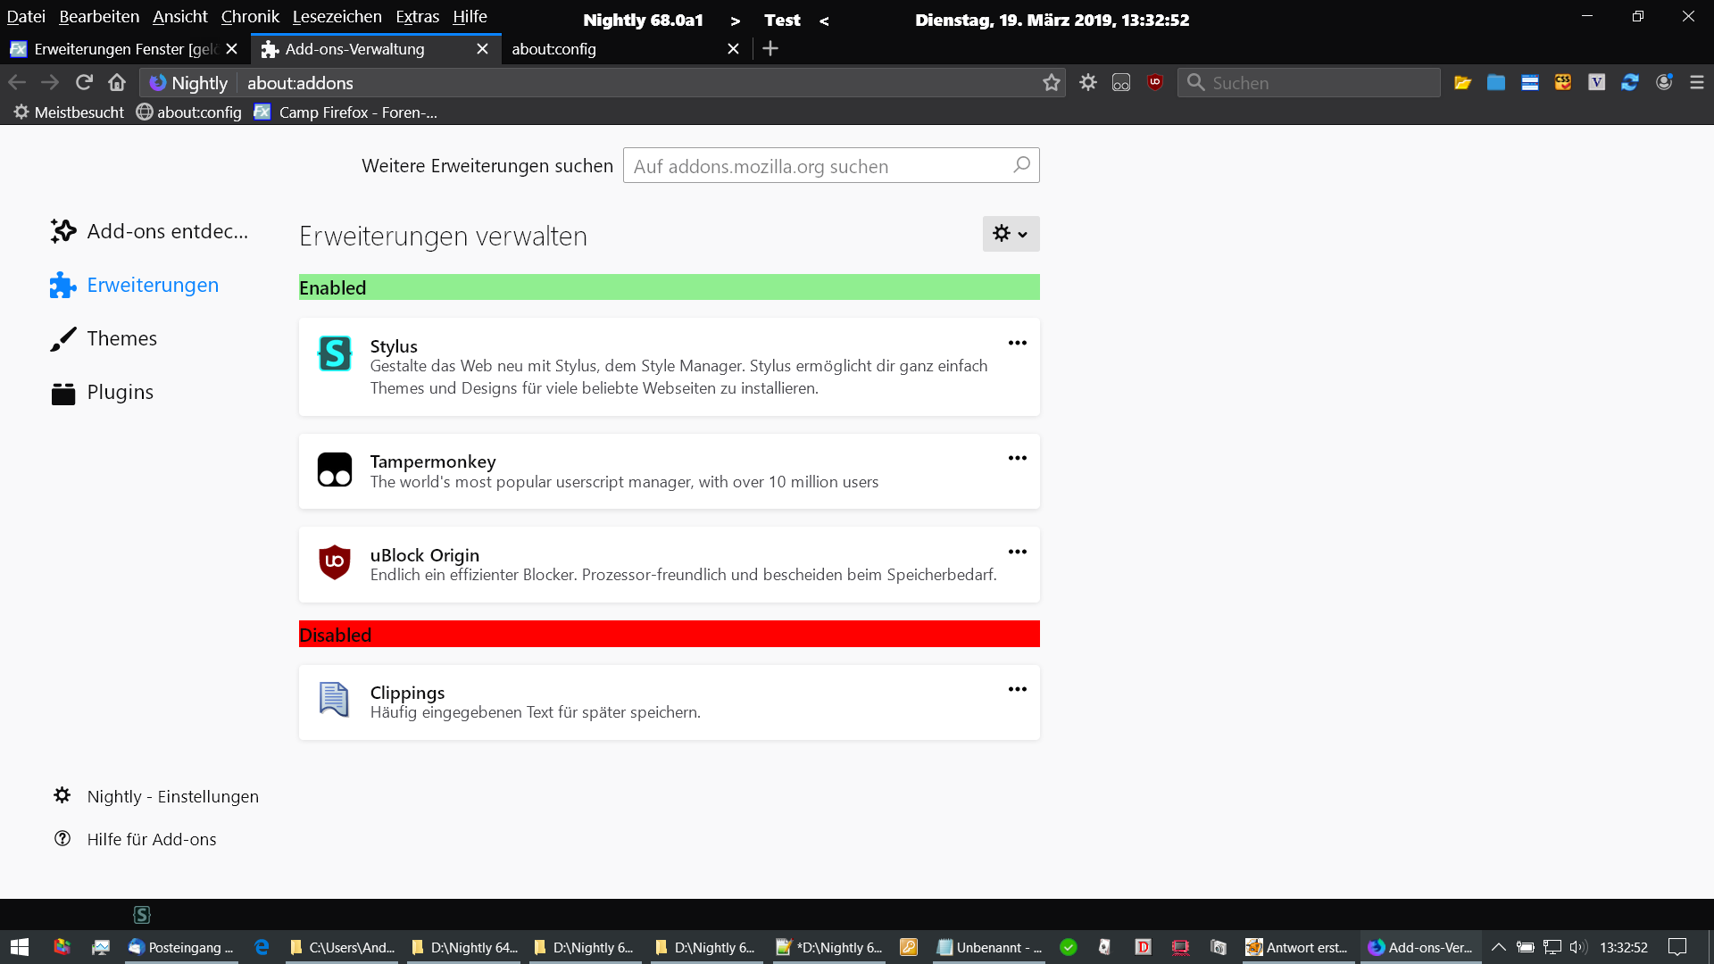
Task: Click the addons.mozilla.org search field
Action: click(817, 166)
